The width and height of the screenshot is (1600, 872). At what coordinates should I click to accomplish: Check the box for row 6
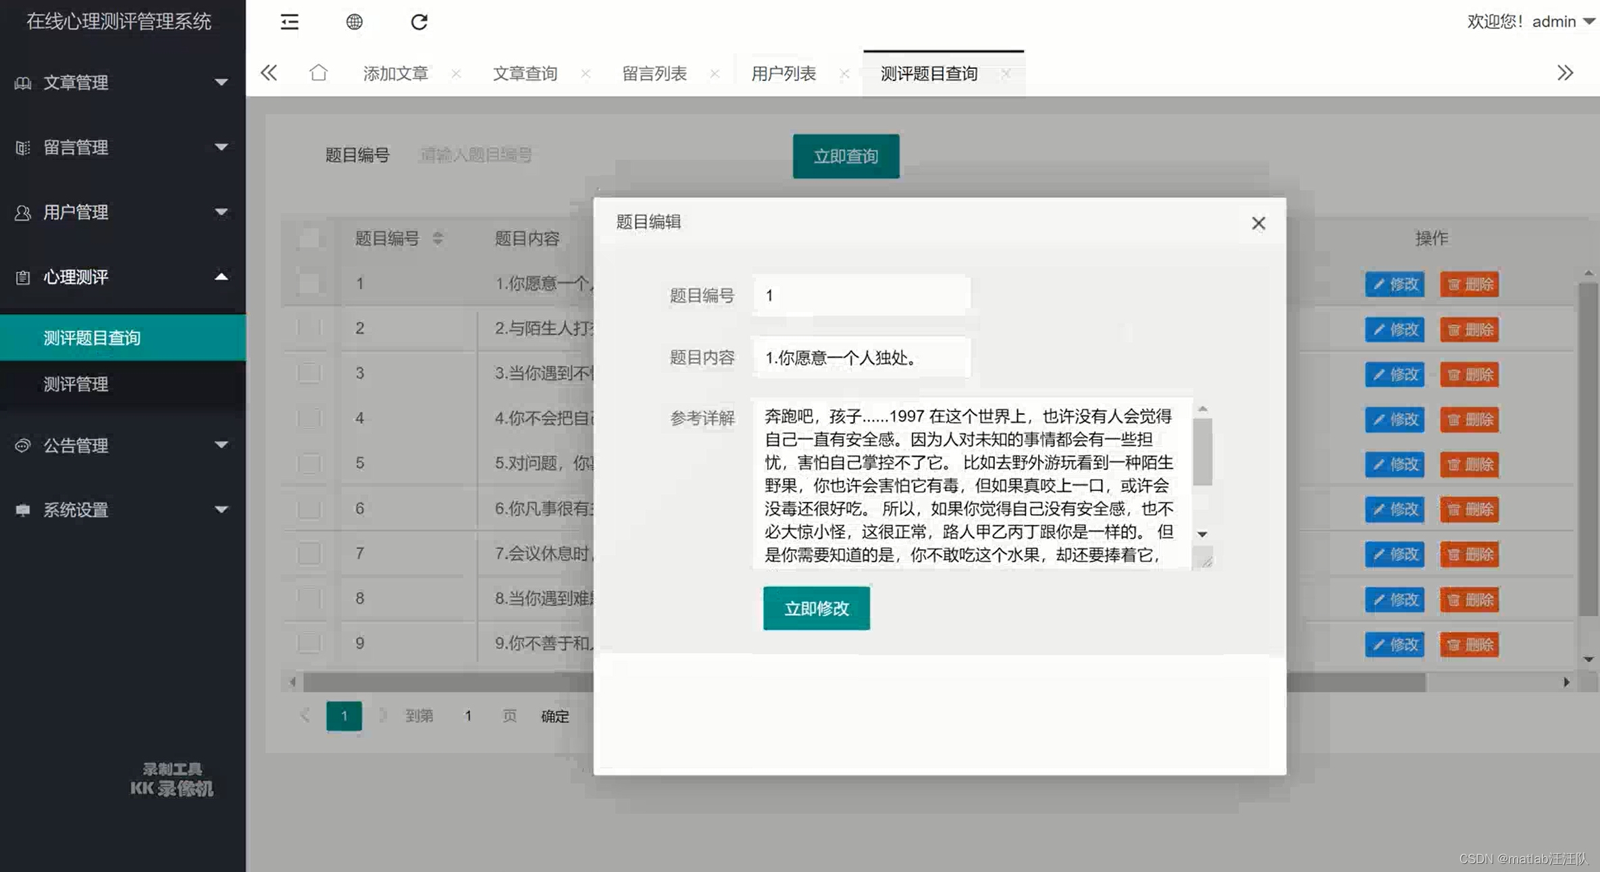point(309,508)
